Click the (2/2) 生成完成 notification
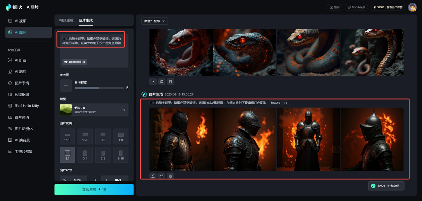 (x=386, y=186)
